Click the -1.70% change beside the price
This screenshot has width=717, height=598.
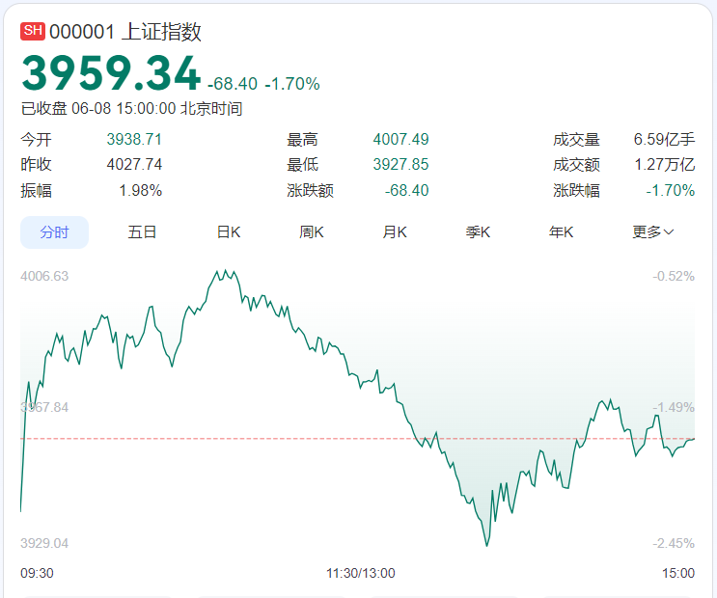(x=292, y=84)
